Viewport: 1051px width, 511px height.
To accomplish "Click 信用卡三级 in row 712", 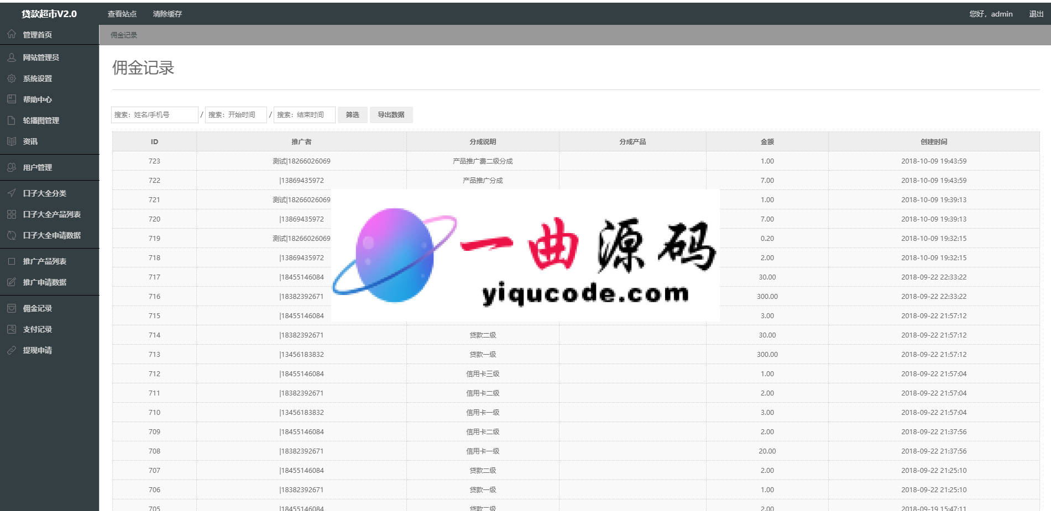I will tap(483, 373).
